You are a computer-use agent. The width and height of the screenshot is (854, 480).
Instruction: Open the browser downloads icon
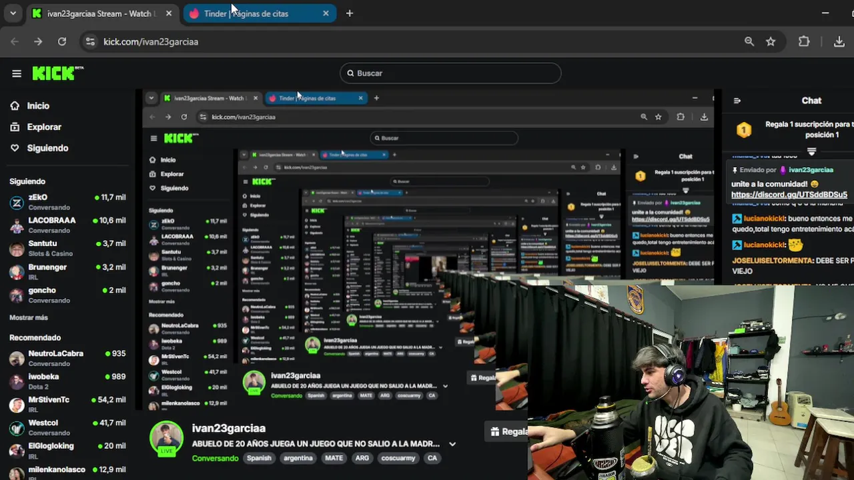click(839, 41)
